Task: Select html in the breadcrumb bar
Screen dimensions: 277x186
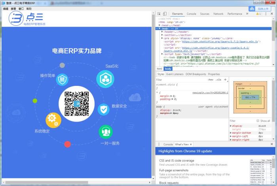Action: coord(159,69)
